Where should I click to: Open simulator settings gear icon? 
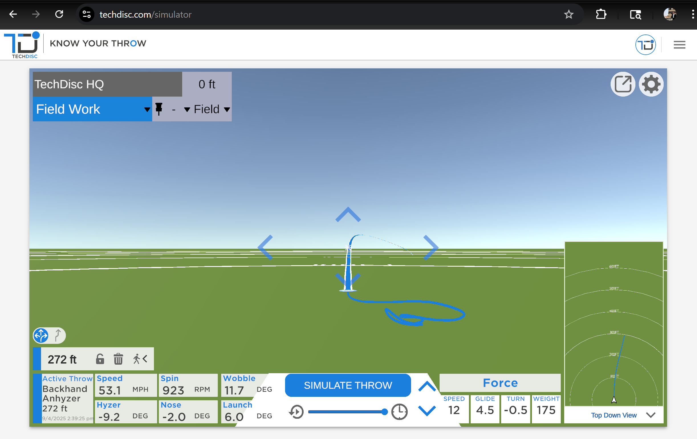651,84
